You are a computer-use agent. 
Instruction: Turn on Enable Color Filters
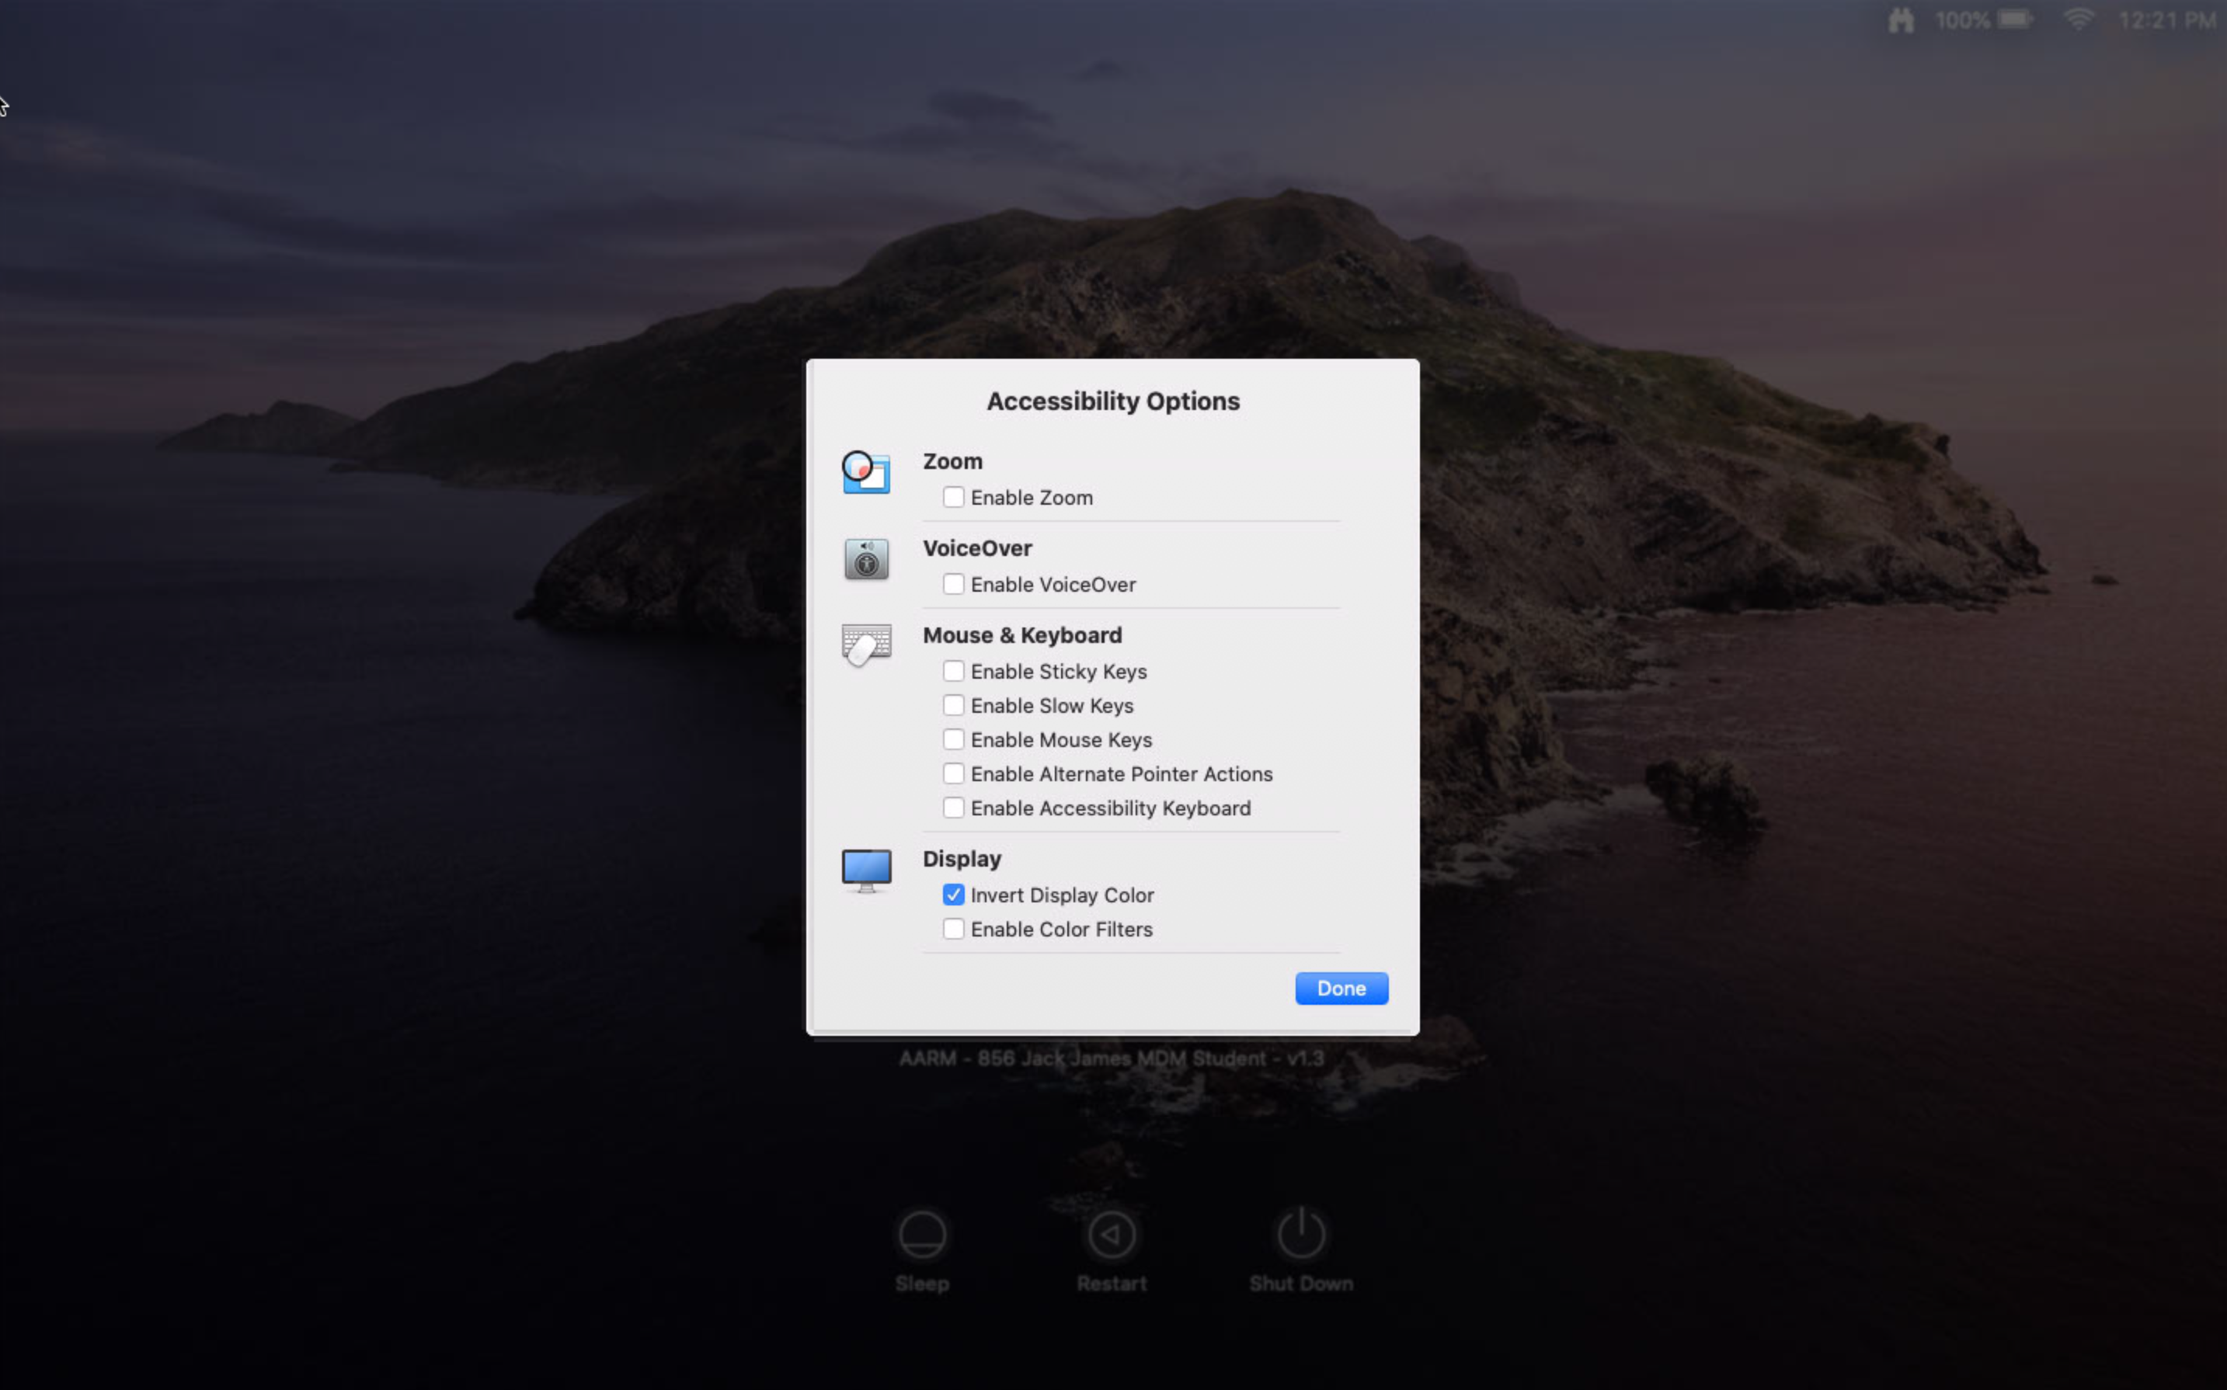pos(954,930)
